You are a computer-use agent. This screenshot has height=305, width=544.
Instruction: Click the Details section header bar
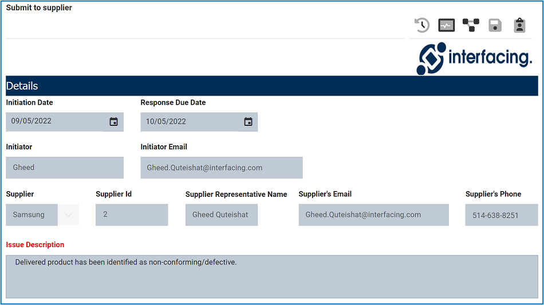[272, 86]
